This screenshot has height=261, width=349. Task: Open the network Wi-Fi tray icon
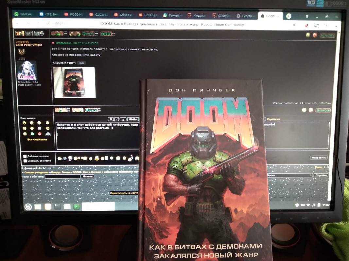point(308,205)
